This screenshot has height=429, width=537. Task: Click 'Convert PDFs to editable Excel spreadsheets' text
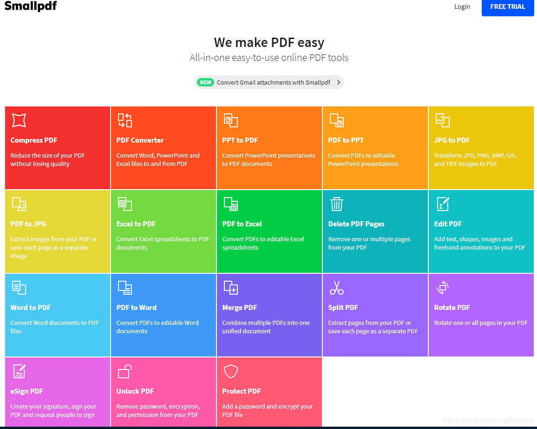tap(263, 243)
